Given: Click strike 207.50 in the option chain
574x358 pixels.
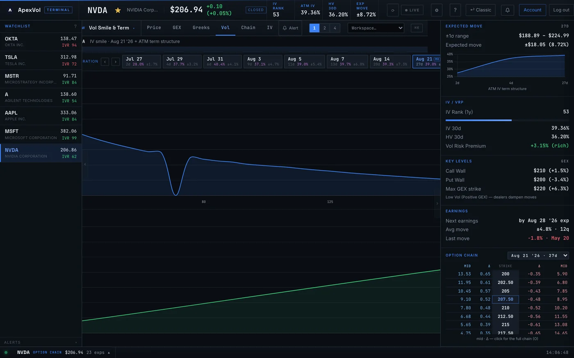Looking at the screenshot, I should click(x=505, y=299).
